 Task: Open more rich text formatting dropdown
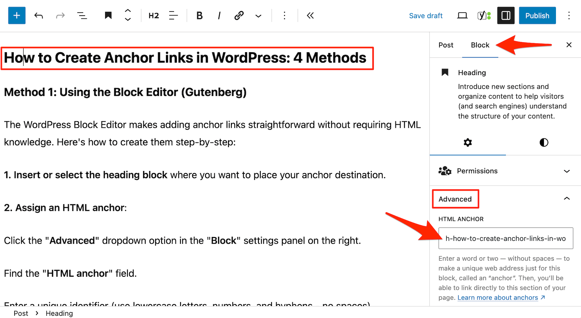[x=258, y=16]
